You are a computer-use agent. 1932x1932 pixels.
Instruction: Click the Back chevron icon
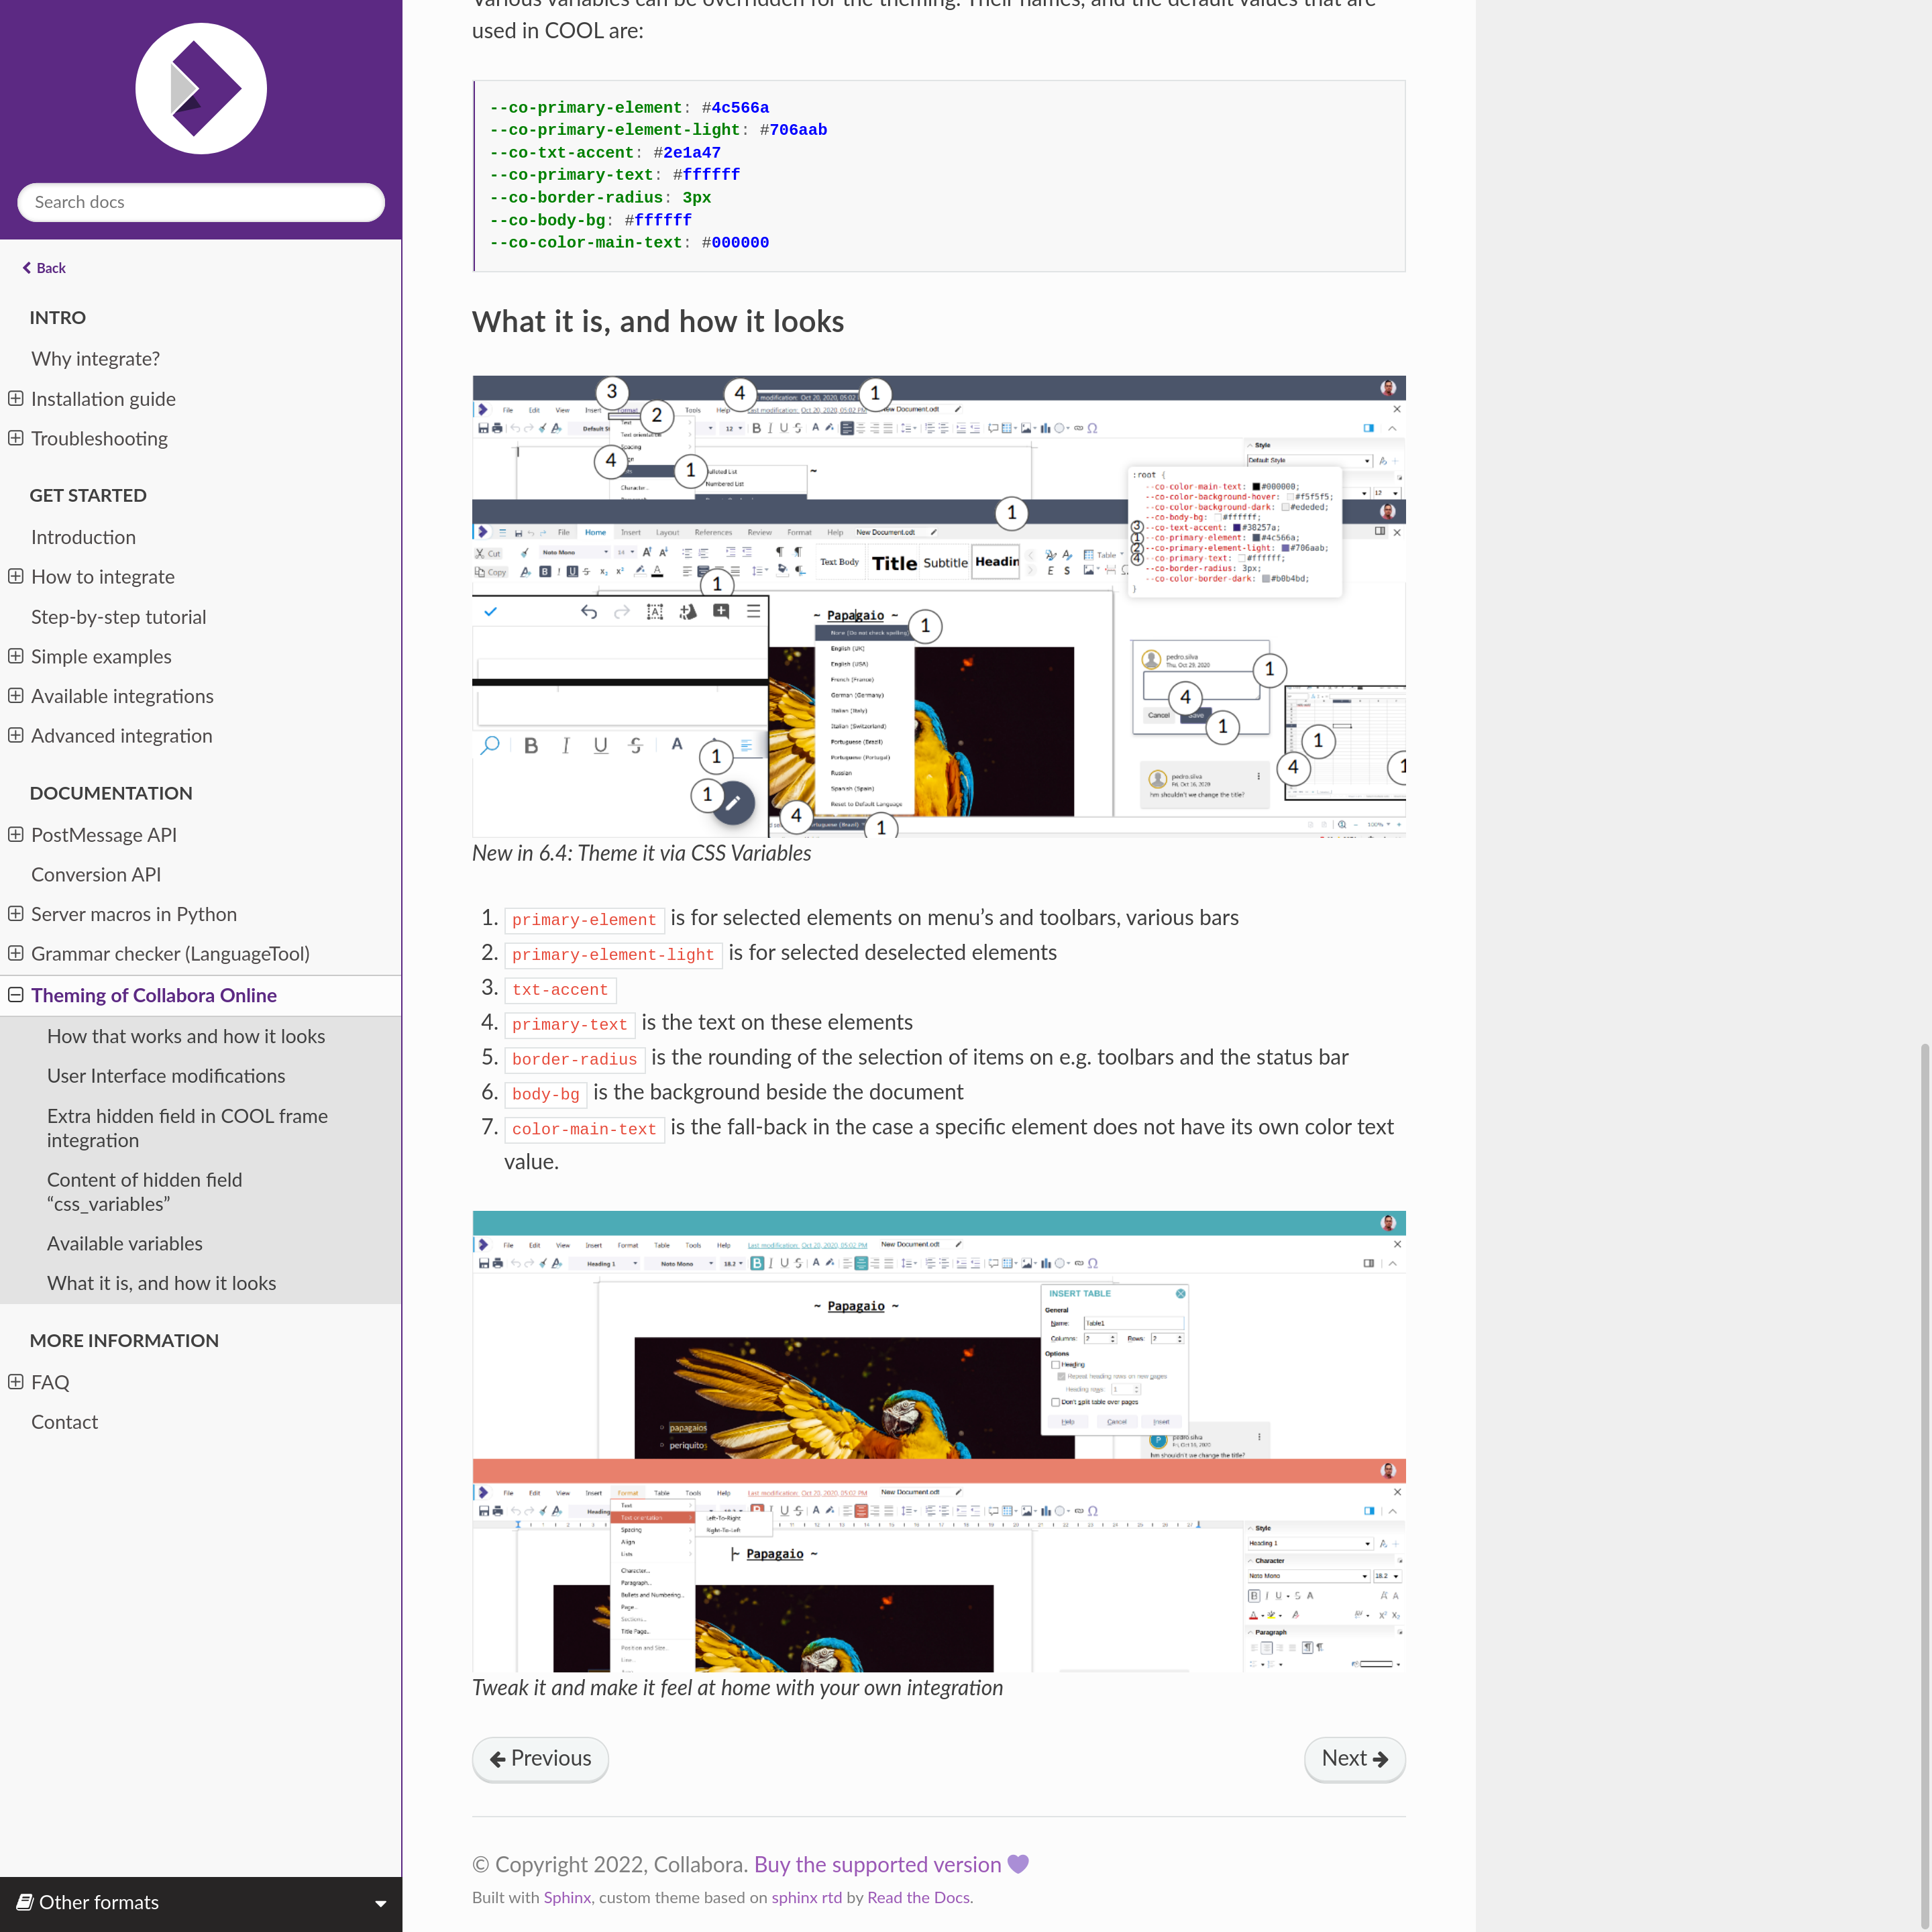click(x=27, y=268)
